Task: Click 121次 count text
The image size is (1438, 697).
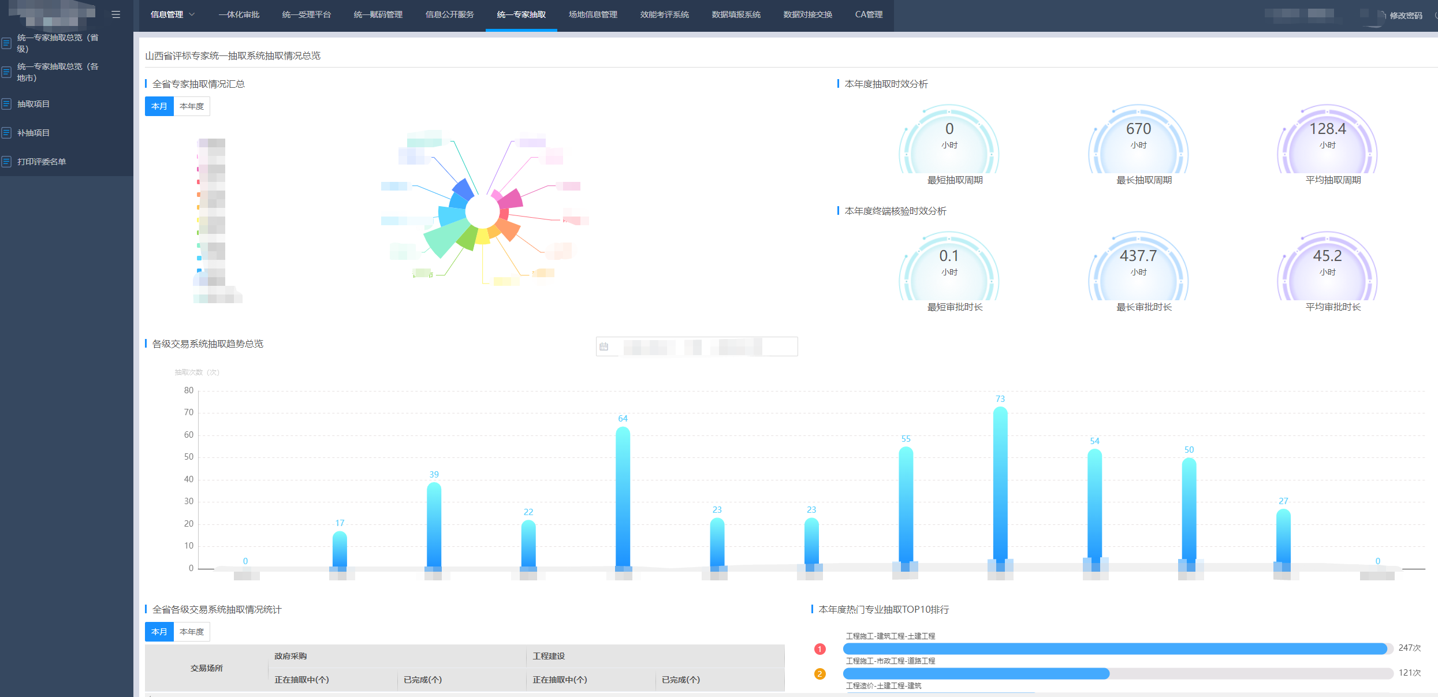Action: click(x=1410, y=673)
